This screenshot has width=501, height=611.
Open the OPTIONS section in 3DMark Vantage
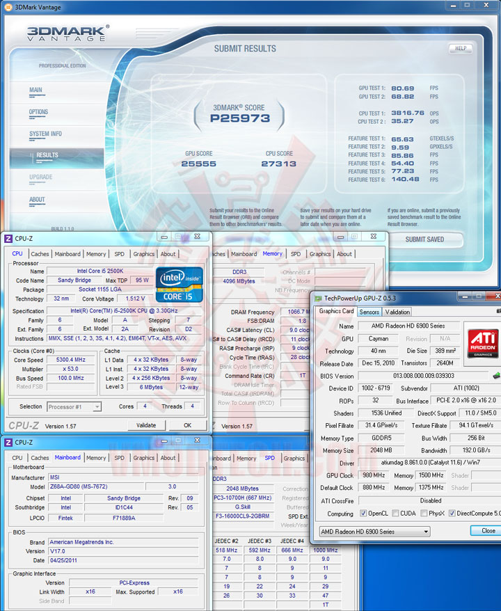pyautogui.click(x=38, y=112)
